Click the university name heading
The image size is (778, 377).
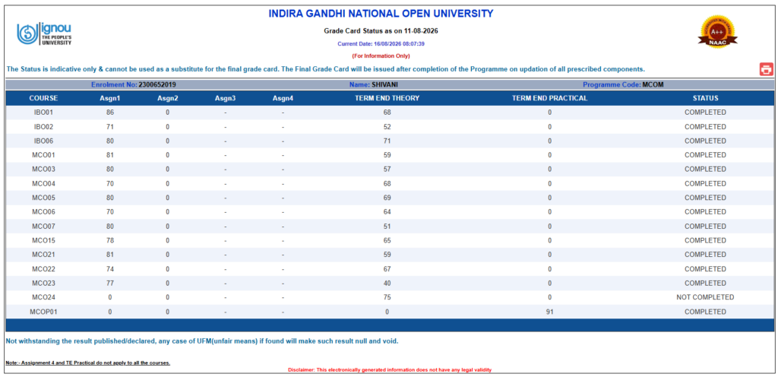pyautogui.click(x=381, y=14)
